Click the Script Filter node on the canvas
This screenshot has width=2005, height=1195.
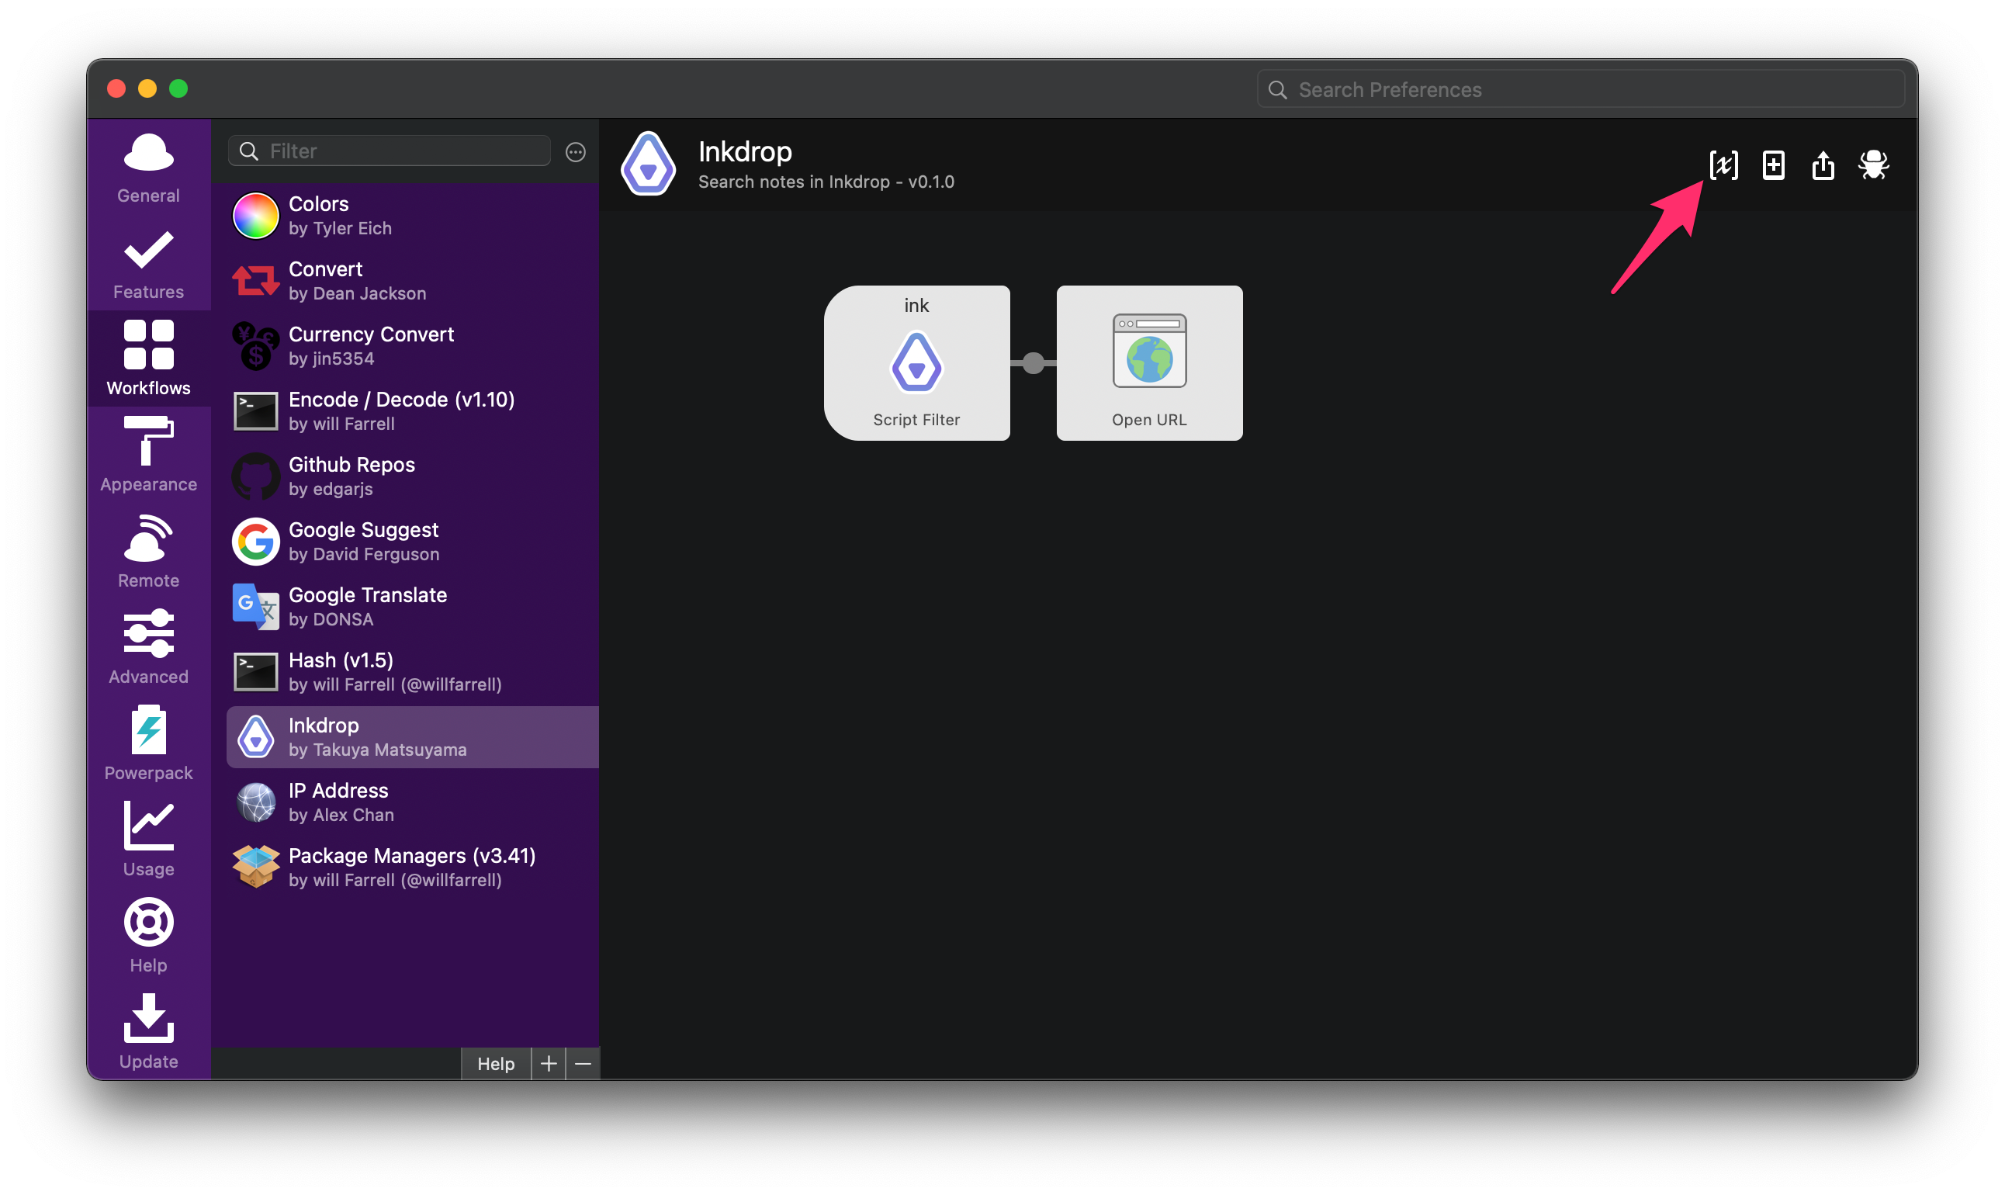click(x=917, y=363)
